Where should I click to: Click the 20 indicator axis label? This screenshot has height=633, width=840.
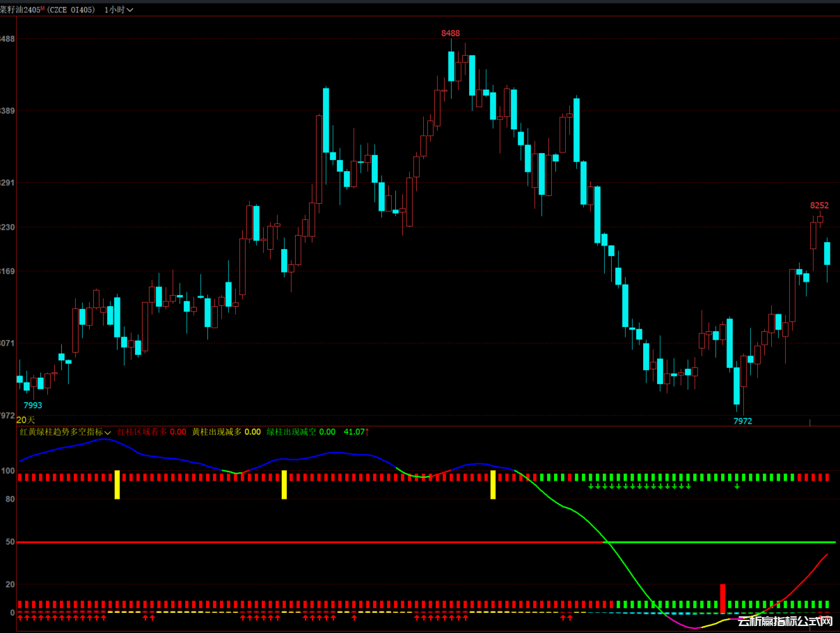coord(10,584)
